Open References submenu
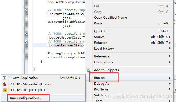 click(129, 56)
